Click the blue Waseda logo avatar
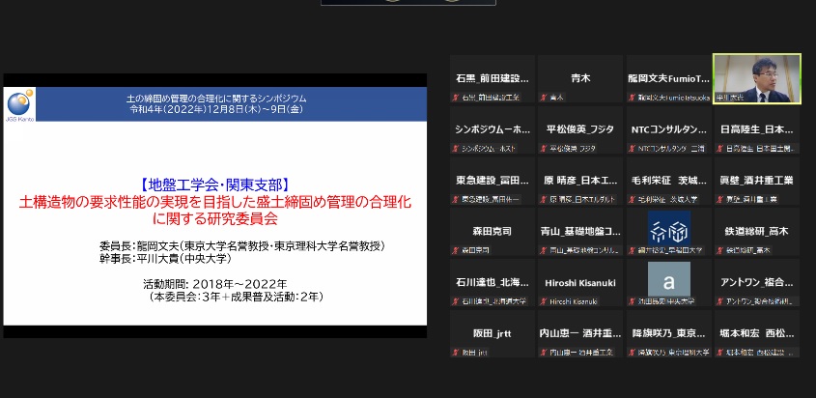The height and width of the screenshot is (398, 816). [x=668, y=228]
